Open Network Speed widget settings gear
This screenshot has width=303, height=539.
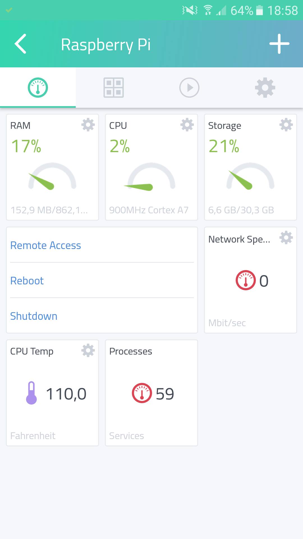point(286,238)
